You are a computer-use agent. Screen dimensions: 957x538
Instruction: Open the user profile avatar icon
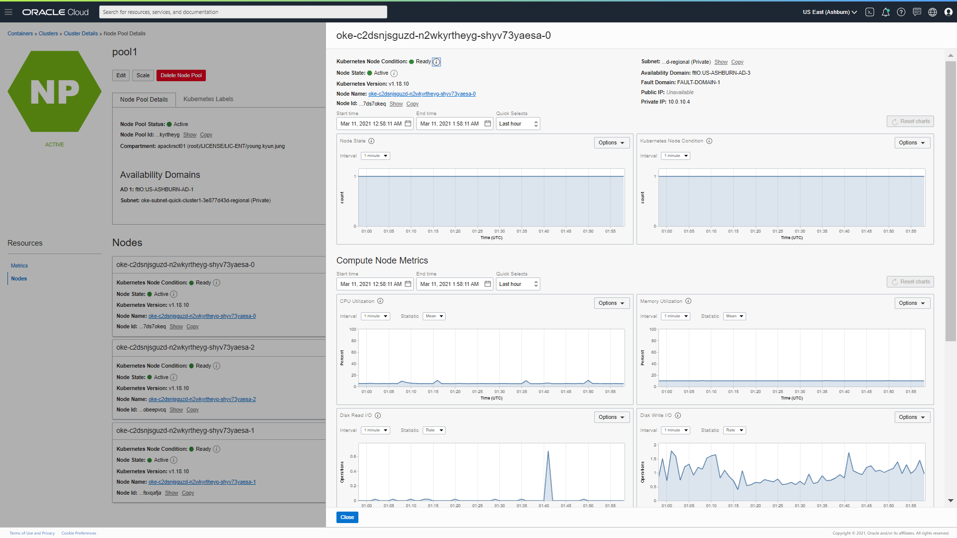[x=949, y=12]
